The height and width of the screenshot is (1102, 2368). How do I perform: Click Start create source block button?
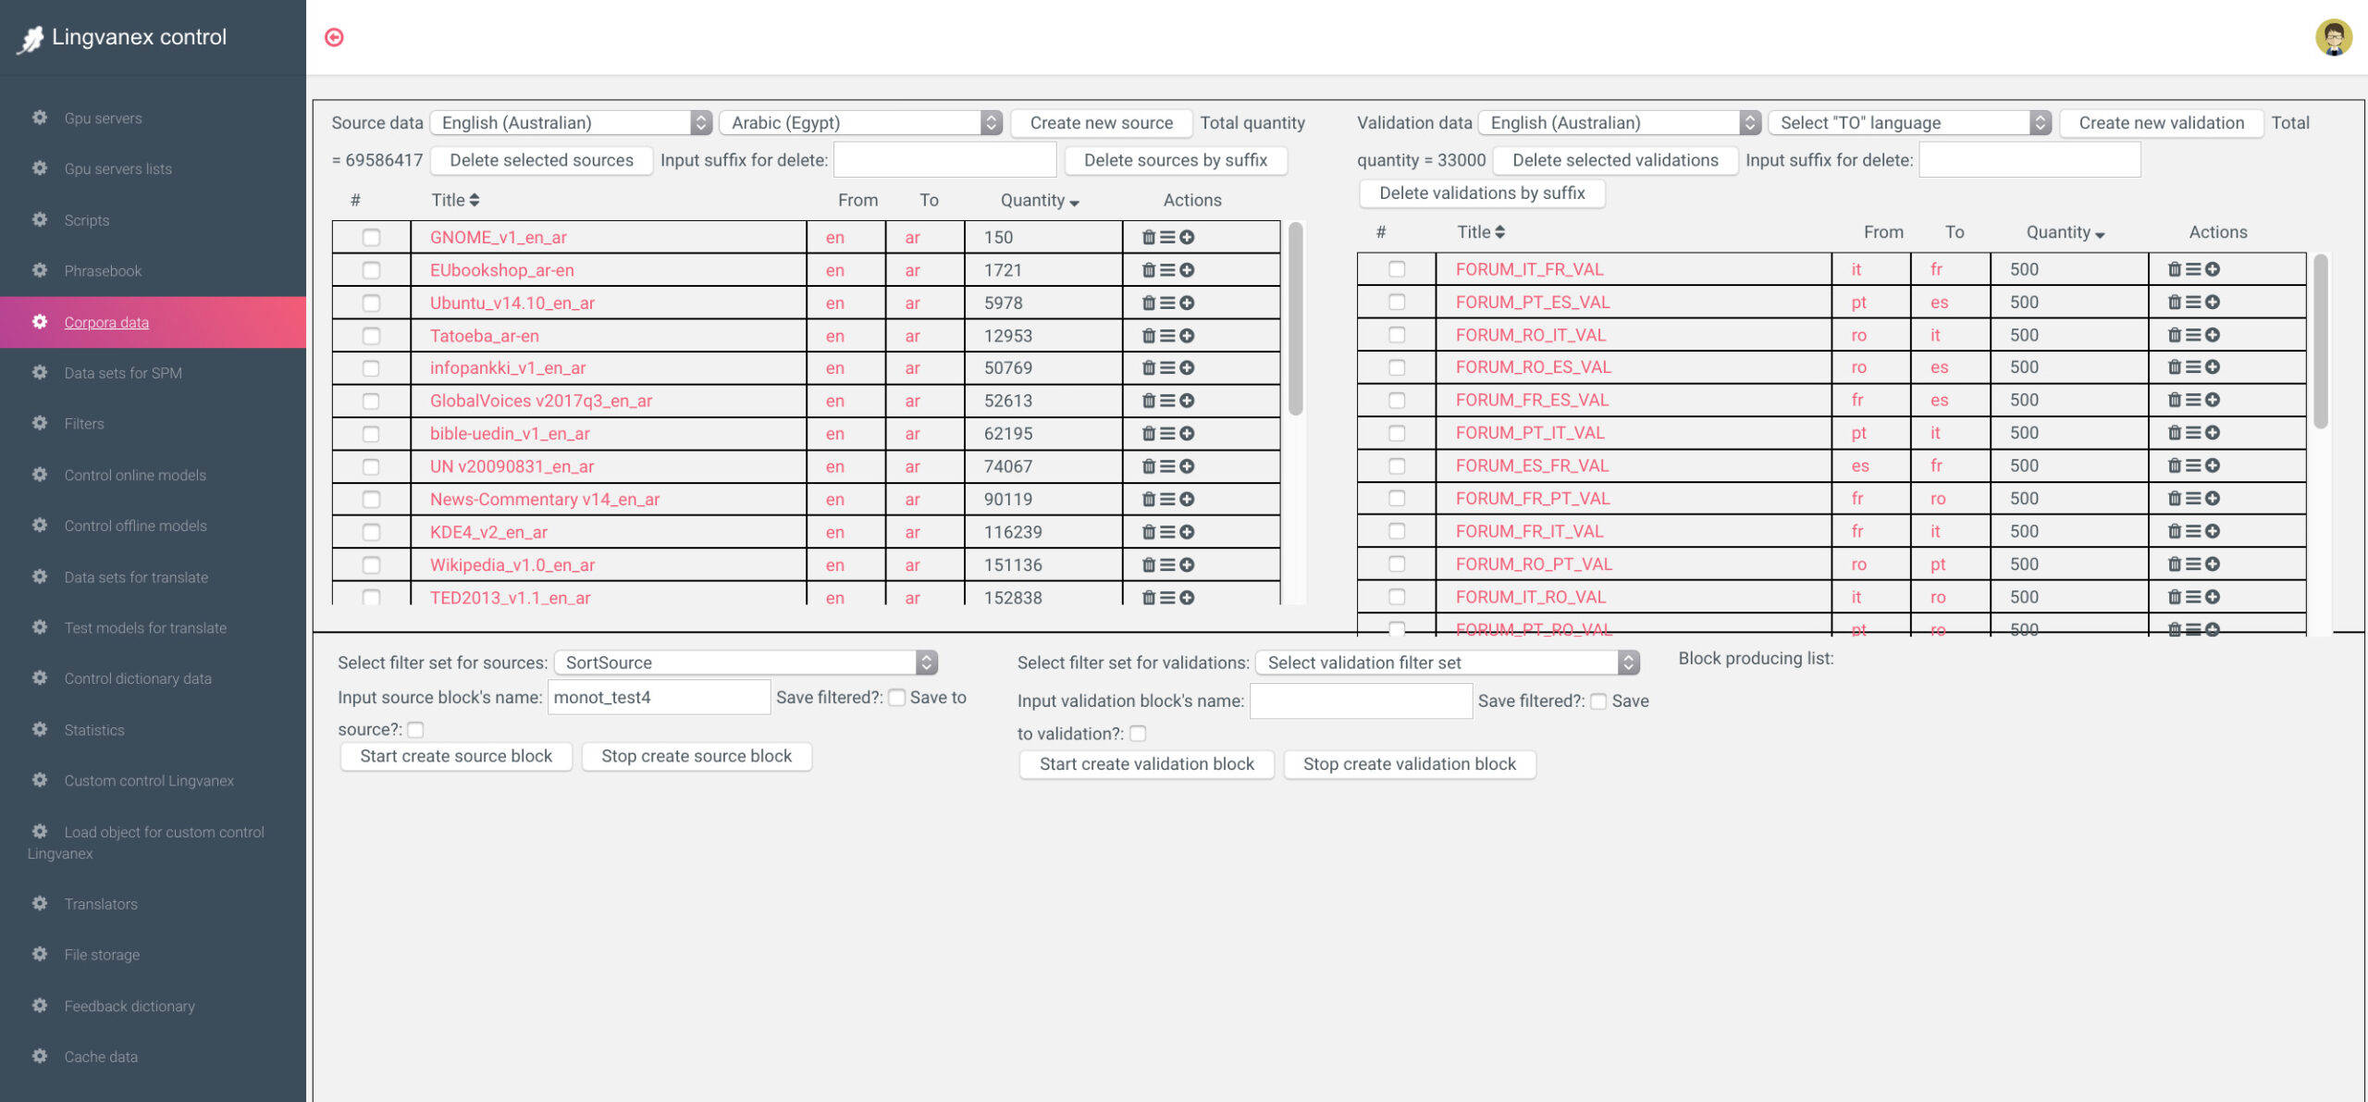tap(455, 756)
